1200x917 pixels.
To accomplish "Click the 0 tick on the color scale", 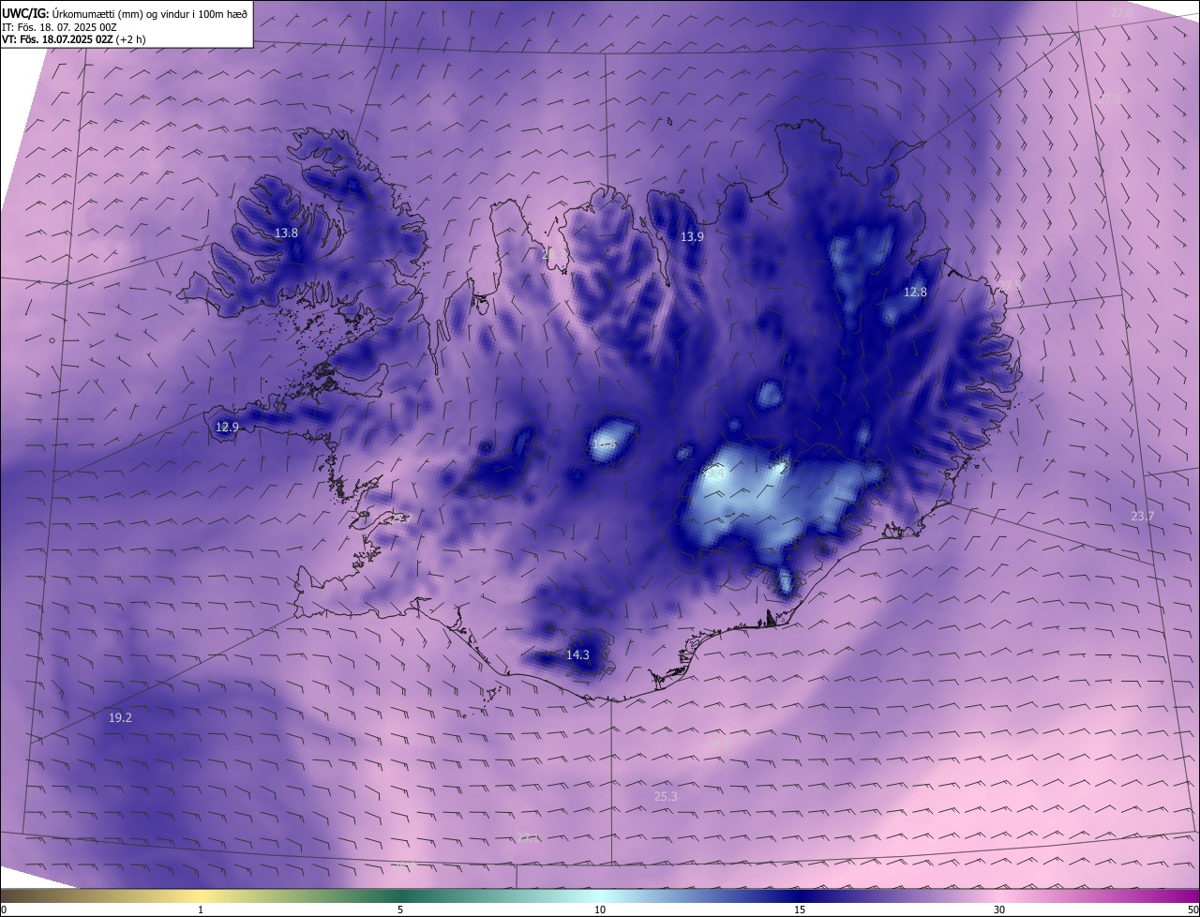I will [3, 909].
